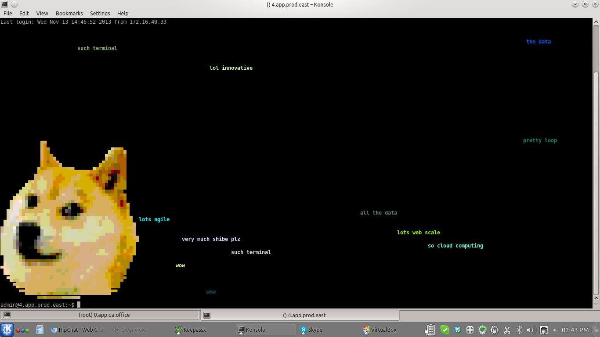Mute the speaker volume in the tray
Viewport: 600px width, 337px height.
click(x=530, y=330)
